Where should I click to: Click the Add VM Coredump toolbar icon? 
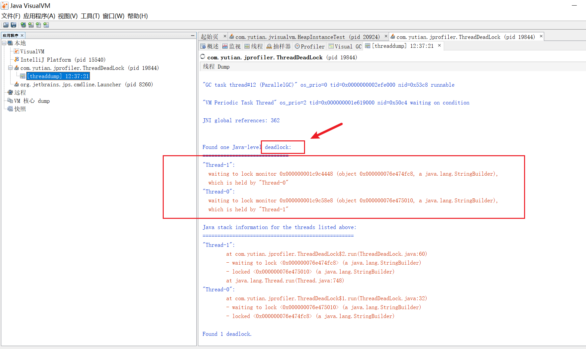pos(39,25)
